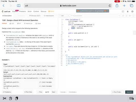Open Safari bookmarks book icon
The width and height of the screenshot is (136, 102).
coord(19,6)
